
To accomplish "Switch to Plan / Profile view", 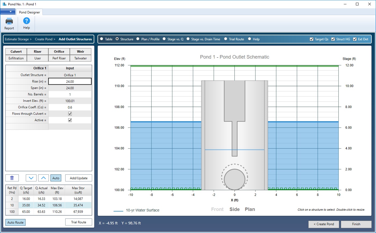I will click(x=138, y=39).
